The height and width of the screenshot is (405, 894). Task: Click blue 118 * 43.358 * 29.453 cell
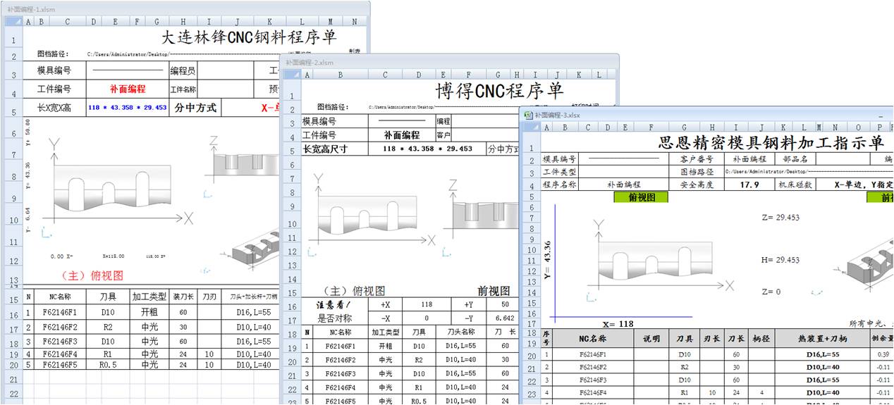coord(128,108)
